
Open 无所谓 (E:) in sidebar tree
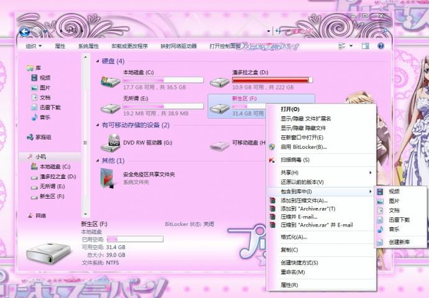[48, 186]
